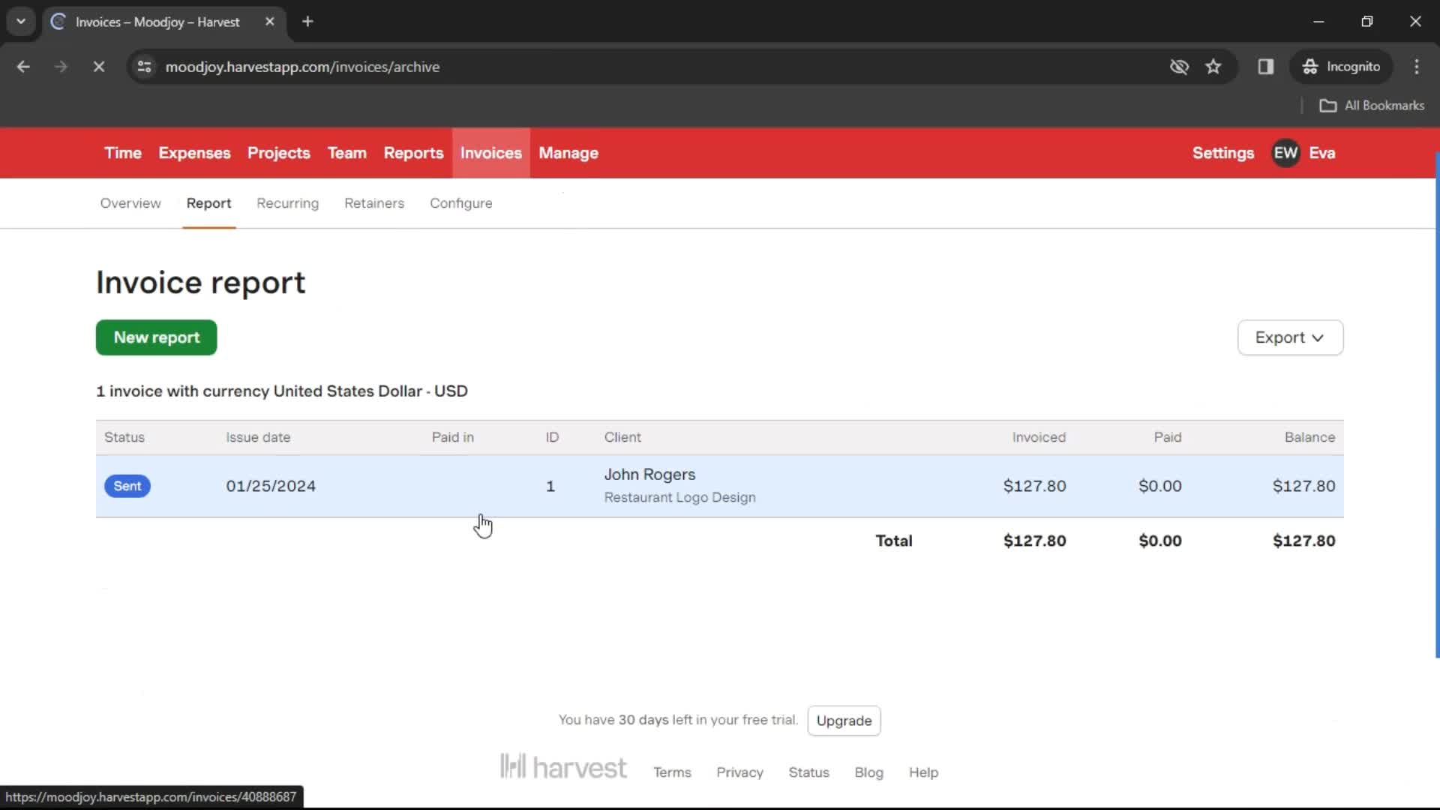The height and width of the screenshot is (810, 1440).
Task: Open the Eva account menu
Action: (1322, 153)
